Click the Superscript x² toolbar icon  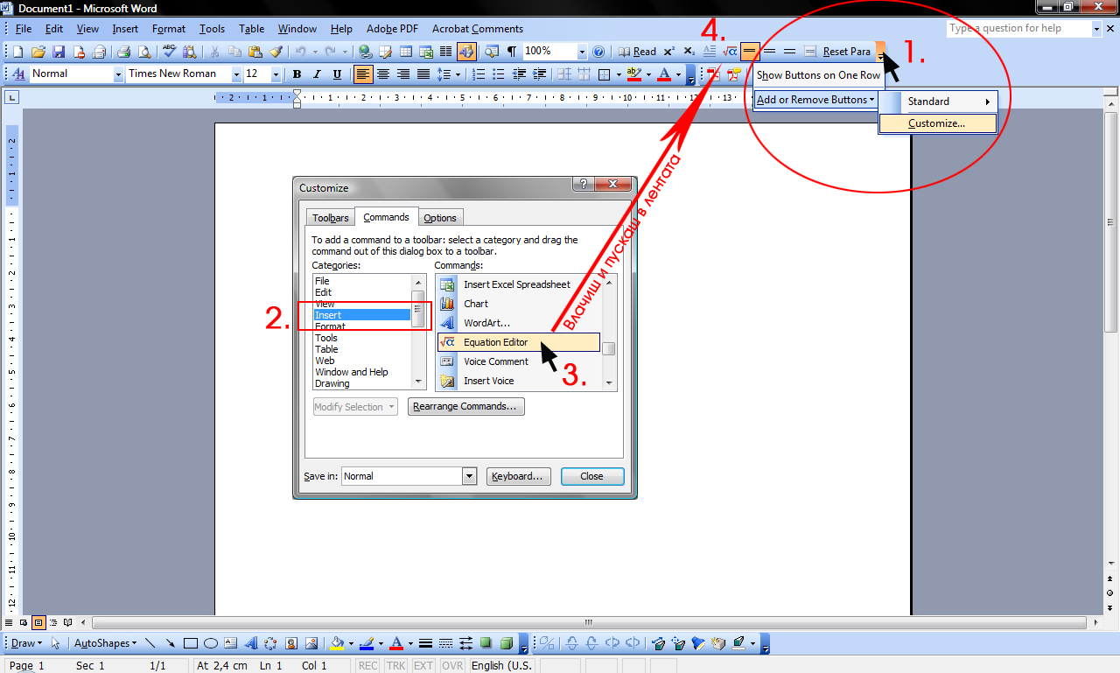coord(669,52)
